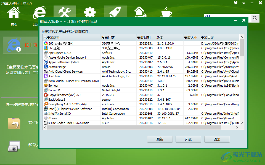Select the Ape Ripper 6.3.3 row
Image resolution: width=265 pixels, height=165 pixels.
141,53
